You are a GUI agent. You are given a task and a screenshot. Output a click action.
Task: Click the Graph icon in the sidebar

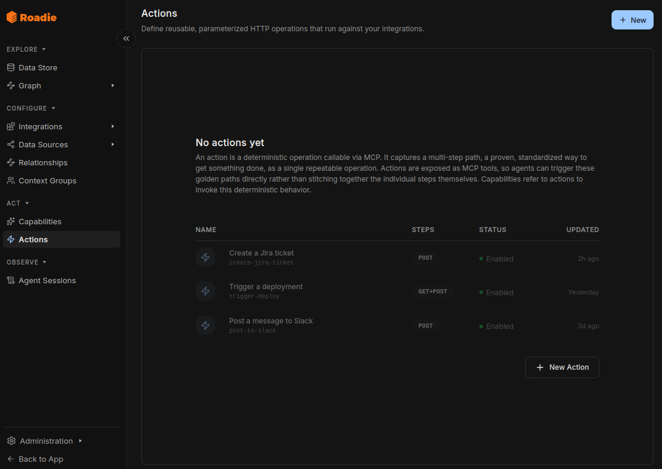tap(11, 86)
